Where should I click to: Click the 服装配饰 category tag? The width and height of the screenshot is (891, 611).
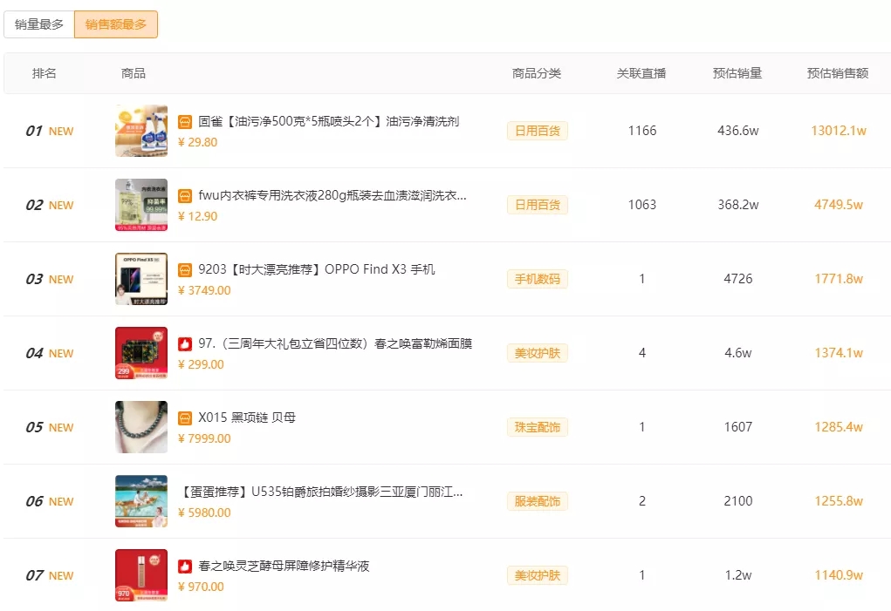coord(538,501)
